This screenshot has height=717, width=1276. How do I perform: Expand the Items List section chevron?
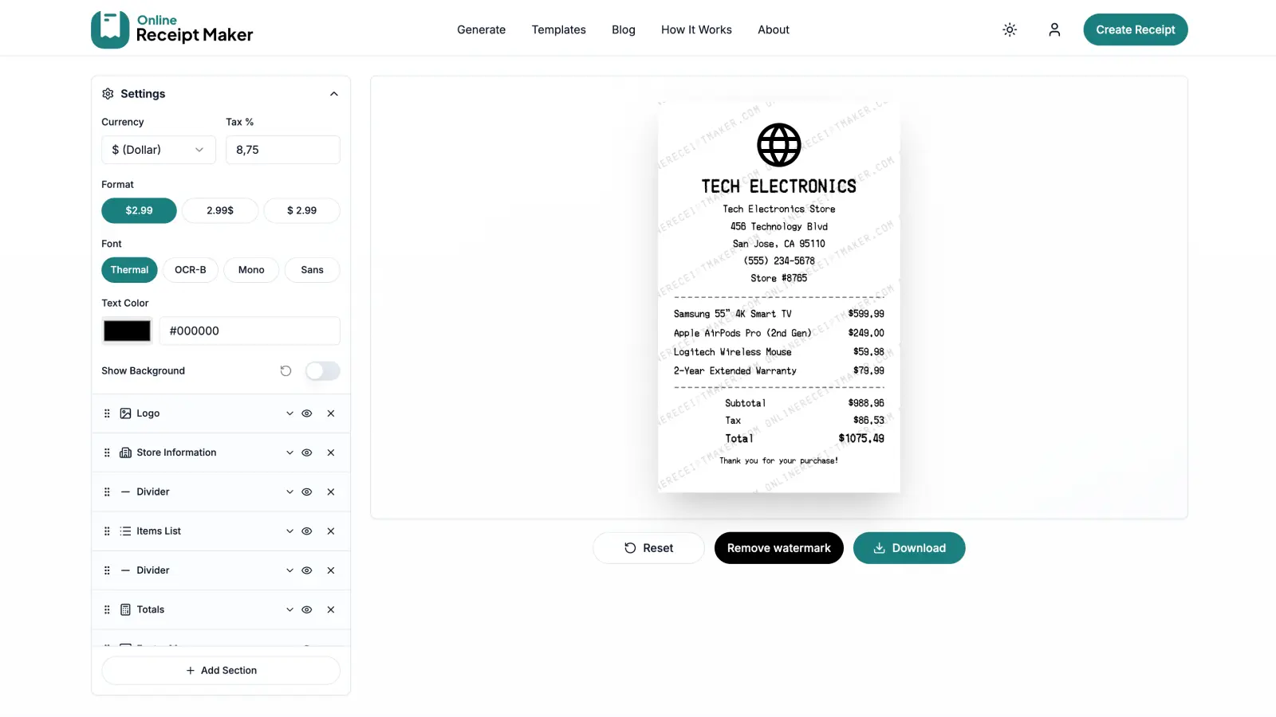pyautogui.click(x=289, y=531)
